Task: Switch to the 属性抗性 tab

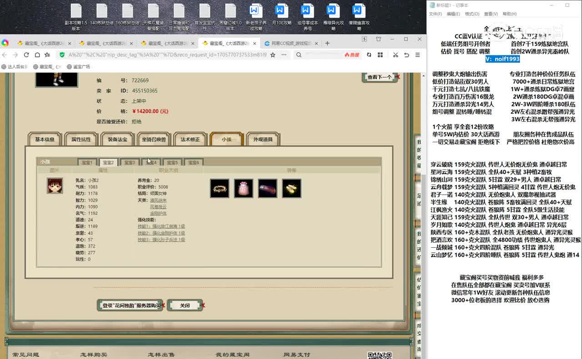Action: 81,140
